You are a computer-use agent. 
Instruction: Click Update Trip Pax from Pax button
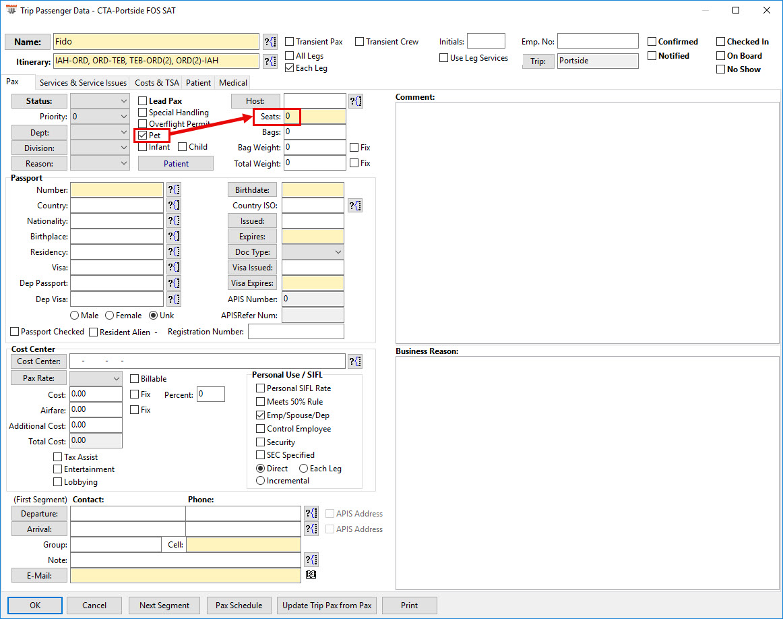(x=327, y=606)
